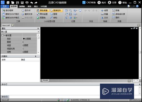142x102 pixels.
Task: Open the layout dropdown beside Model tab
Action: tap(129, 81)
